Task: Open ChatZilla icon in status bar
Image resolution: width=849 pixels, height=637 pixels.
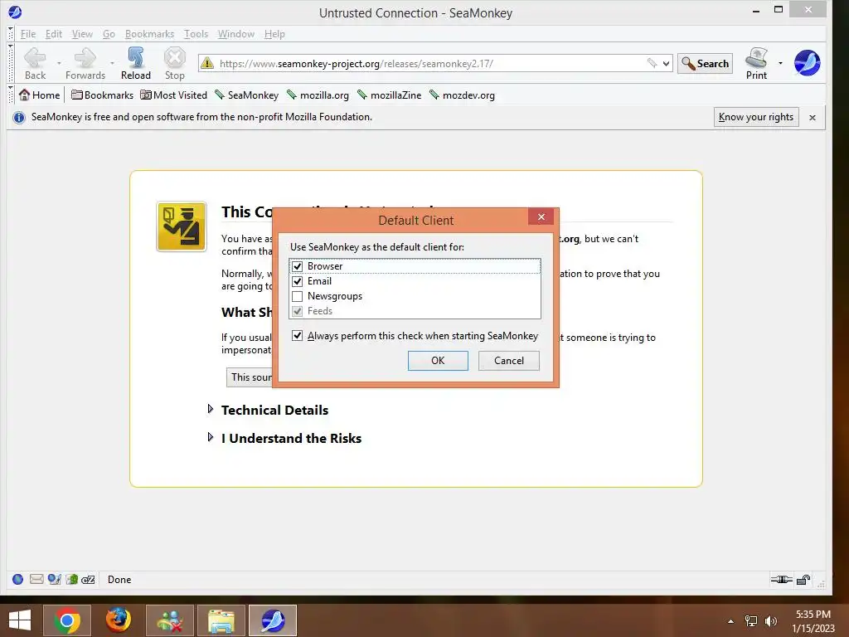Action: point(88,580)
